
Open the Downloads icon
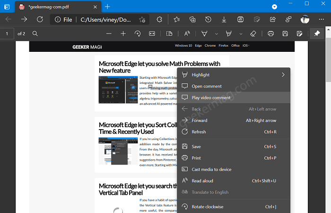tap(224, 20)
